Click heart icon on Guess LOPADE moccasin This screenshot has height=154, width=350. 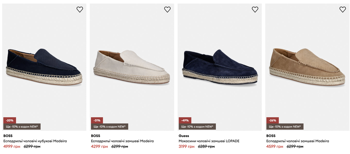pyautogui.click(x=255, y=9)
